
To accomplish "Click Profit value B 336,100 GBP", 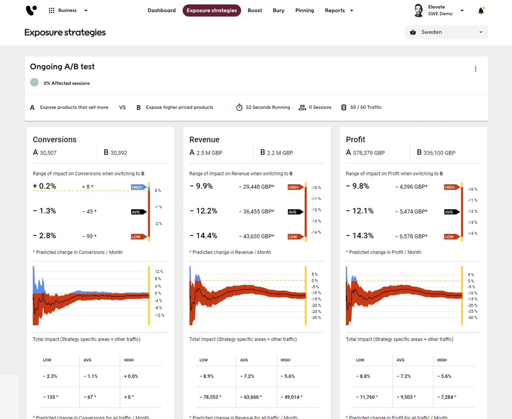I will pyautogui.click(x=436, y=153).
